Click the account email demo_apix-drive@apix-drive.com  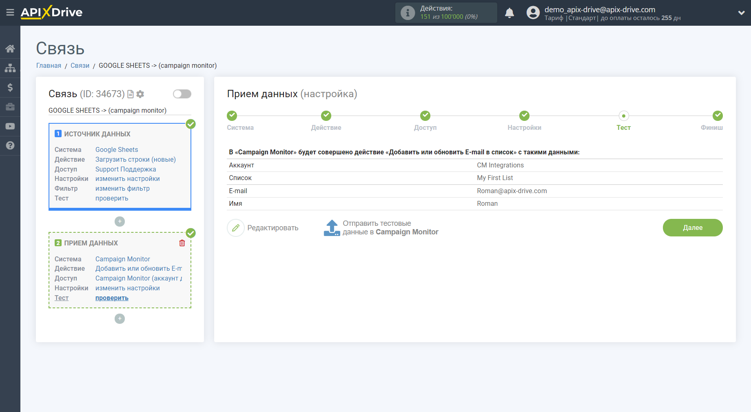tap(600, 9)
